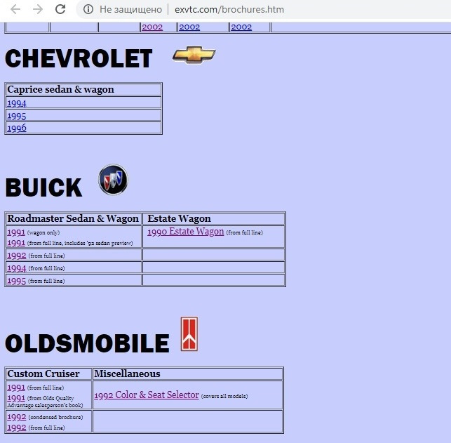Click 'Caprice sedan & wagon' table header

(x=61, y=90)
